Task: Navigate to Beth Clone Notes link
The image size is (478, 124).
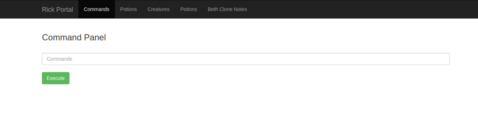Action: 227,9
